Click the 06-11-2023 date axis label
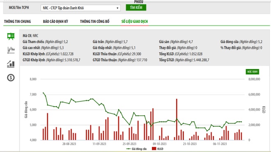This screenshot has height=152, width=271. coord(220,144)
